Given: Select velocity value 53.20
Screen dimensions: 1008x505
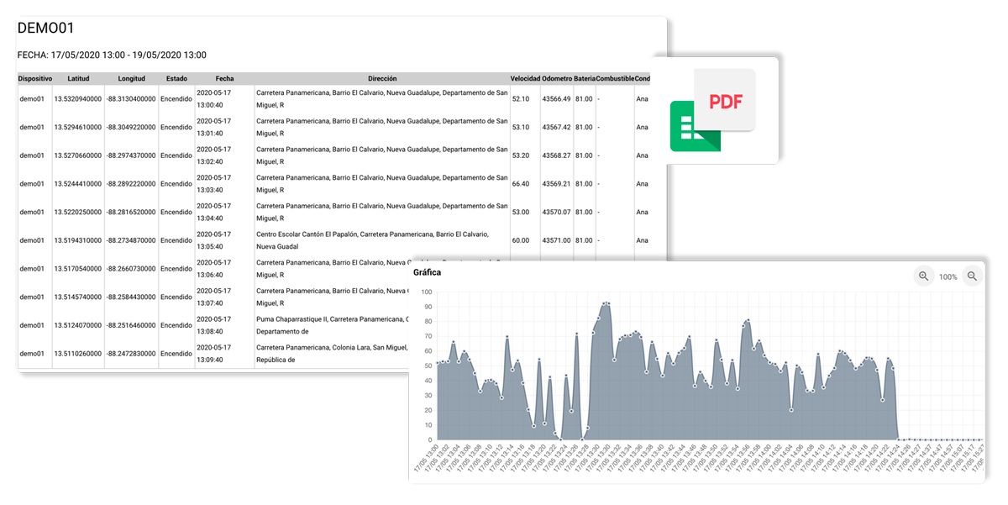Looking at the screenshot, I should 520,155.
